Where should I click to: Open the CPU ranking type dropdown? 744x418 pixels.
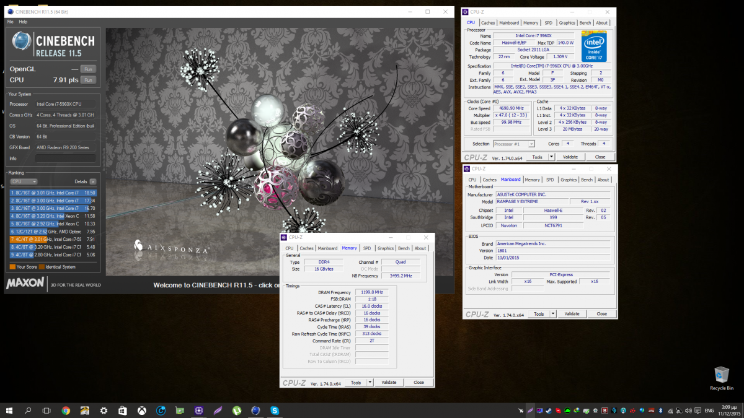click(x=24, y=181)
